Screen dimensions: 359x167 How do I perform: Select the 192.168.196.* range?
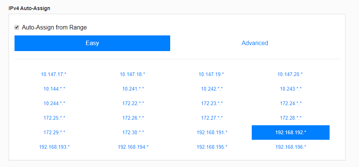pyautogui.click(x=291, y=147)
